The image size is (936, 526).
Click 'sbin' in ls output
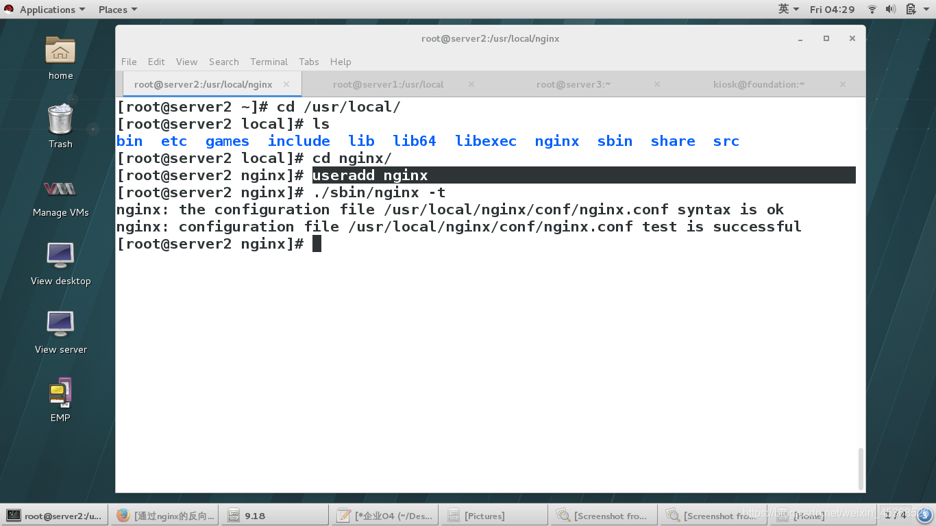pyautogui.click(x=615, y=141)
